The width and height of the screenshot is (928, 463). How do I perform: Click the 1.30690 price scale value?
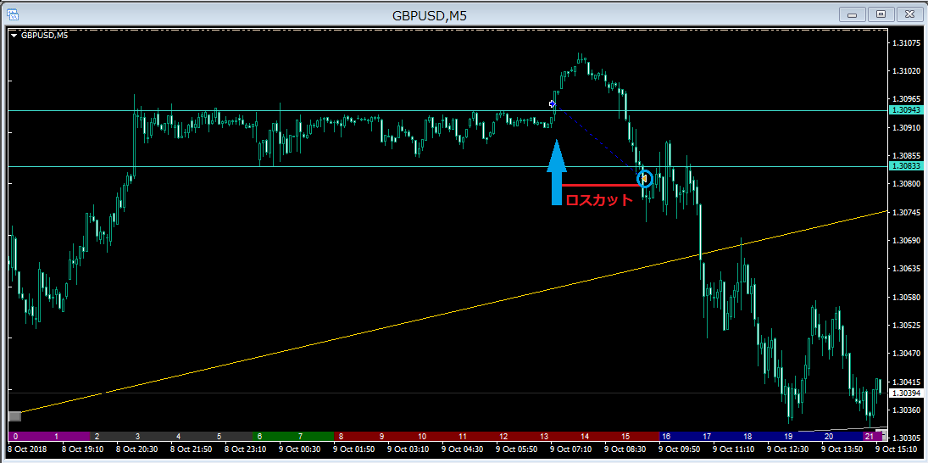[x=906, y=241]
